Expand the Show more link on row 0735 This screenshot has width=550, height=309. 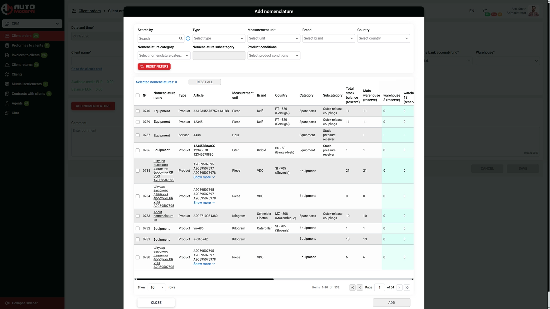[204, 177]
